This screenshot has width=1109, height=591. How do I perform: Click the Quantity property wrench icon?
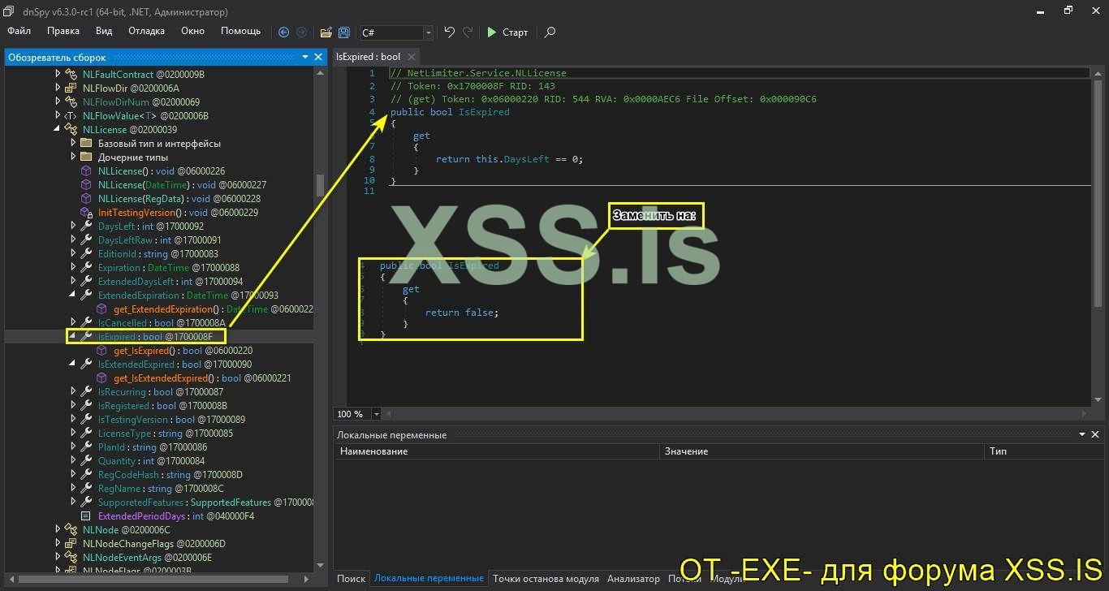point(86,460)
